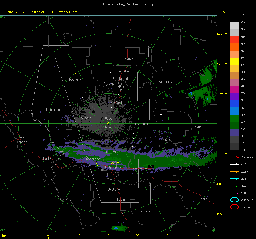Image resolution: width=256 pixels, height=239 pixels.
Task: Click the Lake Louise label
Action: pyautogui.click(x=22, y=140)
